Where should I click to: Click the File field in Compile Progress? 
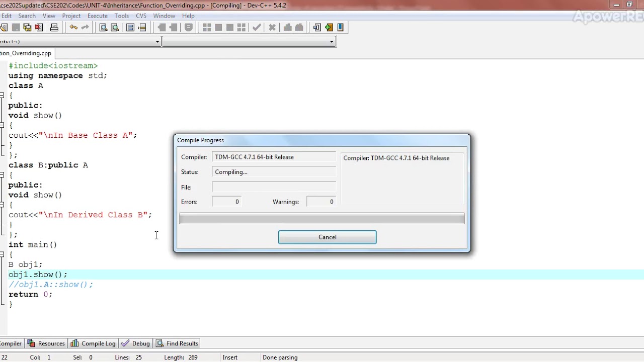(274, 187)
